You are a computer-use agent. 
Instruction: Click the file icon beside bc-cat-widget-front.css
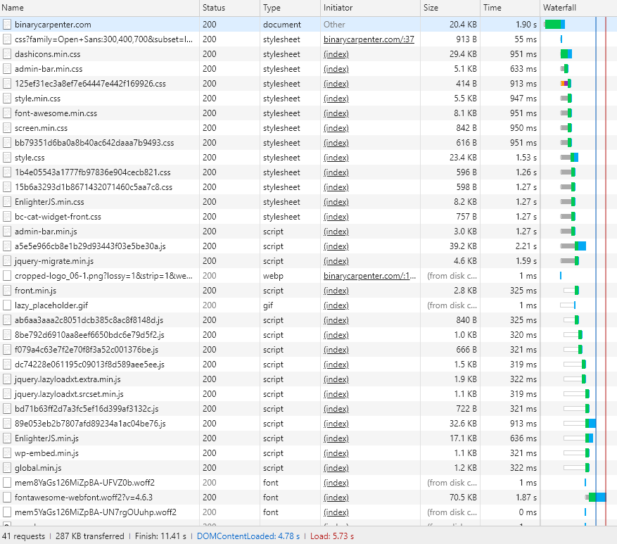[x=7, y=217]
